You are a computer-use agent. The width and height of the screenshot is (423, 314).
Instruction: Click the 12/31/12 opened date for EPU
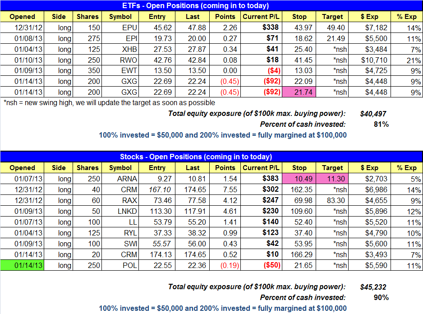tap(28, 28)
